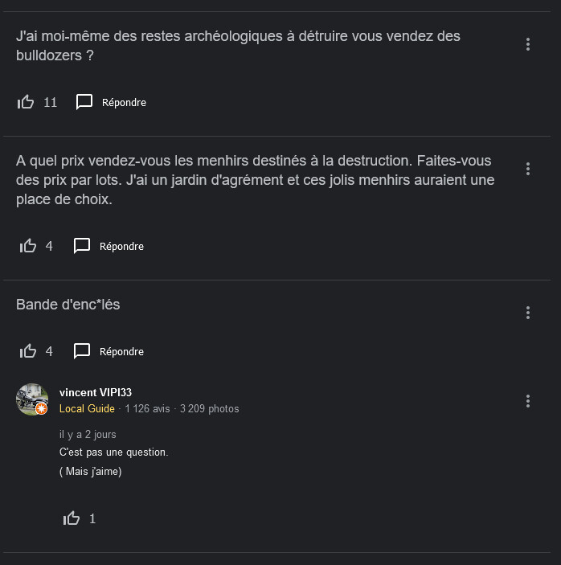Click comment icon below bulldozers question
Viewport: 561px width, 565px height.
(x=84, y=102)
